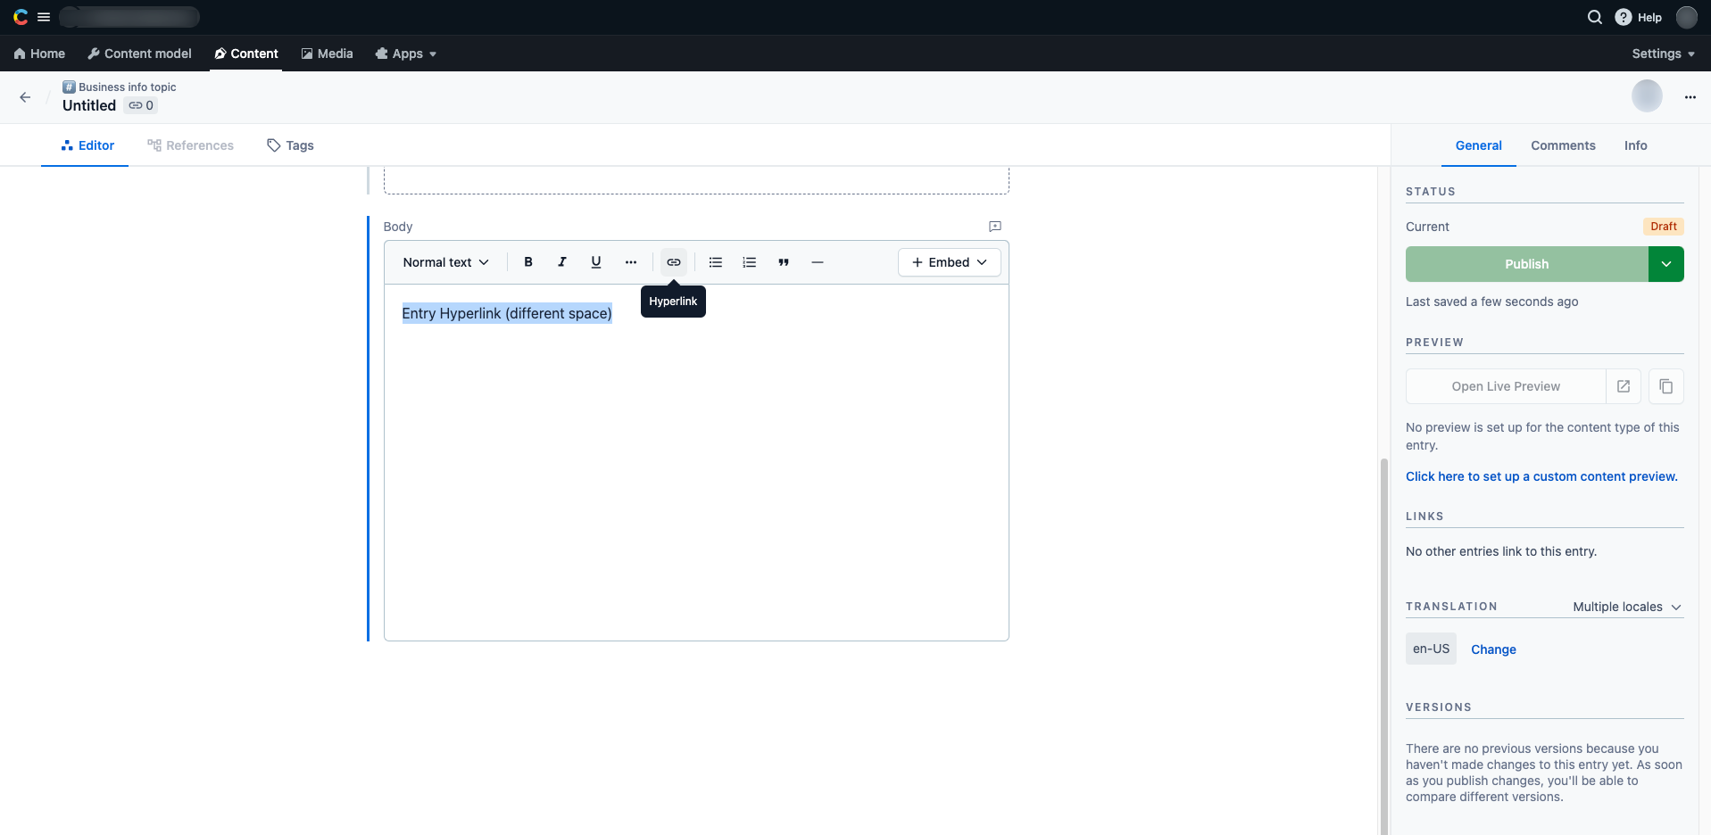This screenshot has width=1711, height=835.
Task: Add a comment on the Body field
Action: click(995, 227)
